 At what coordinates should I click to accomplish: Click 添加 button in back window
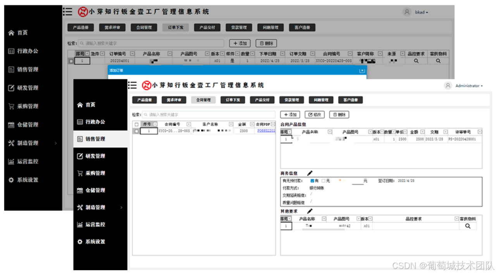click(240, 43)
